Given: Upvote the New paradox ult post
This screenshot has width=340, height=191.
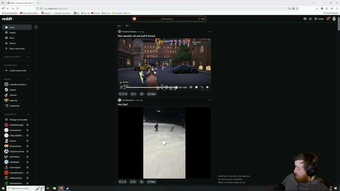Looking at the screenshot, I should click(x=120, y=94).
